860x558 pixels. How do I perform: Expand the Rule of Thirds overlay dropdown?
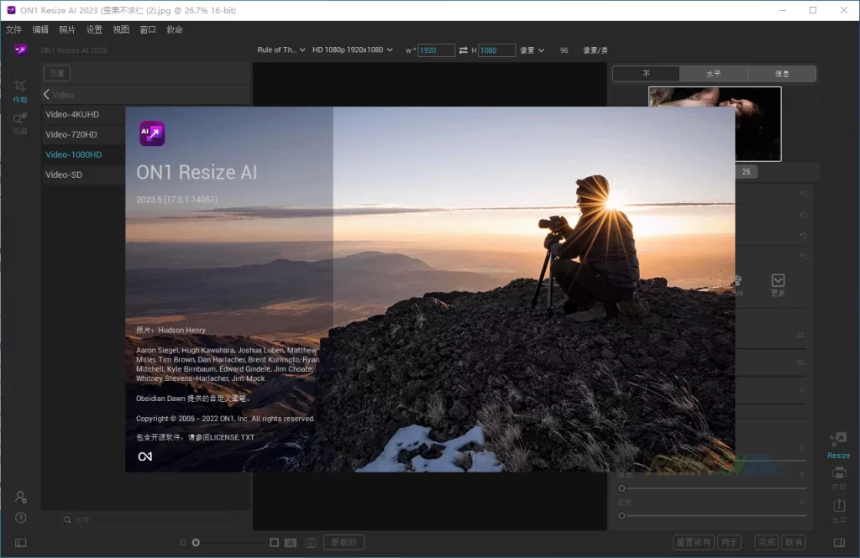pos(281,50)
